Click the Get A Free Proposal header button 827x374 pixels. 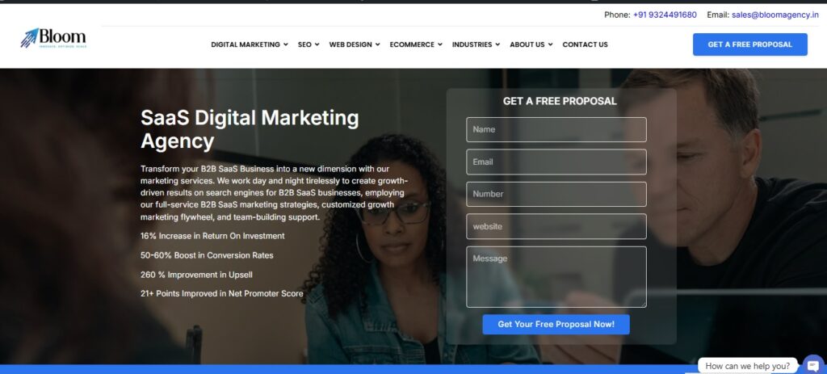[x=750, y=44]
